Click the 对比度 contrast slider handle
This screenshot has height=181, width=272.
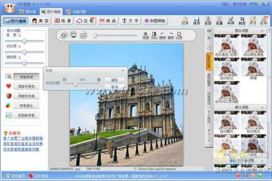click(x=24, y=52)
